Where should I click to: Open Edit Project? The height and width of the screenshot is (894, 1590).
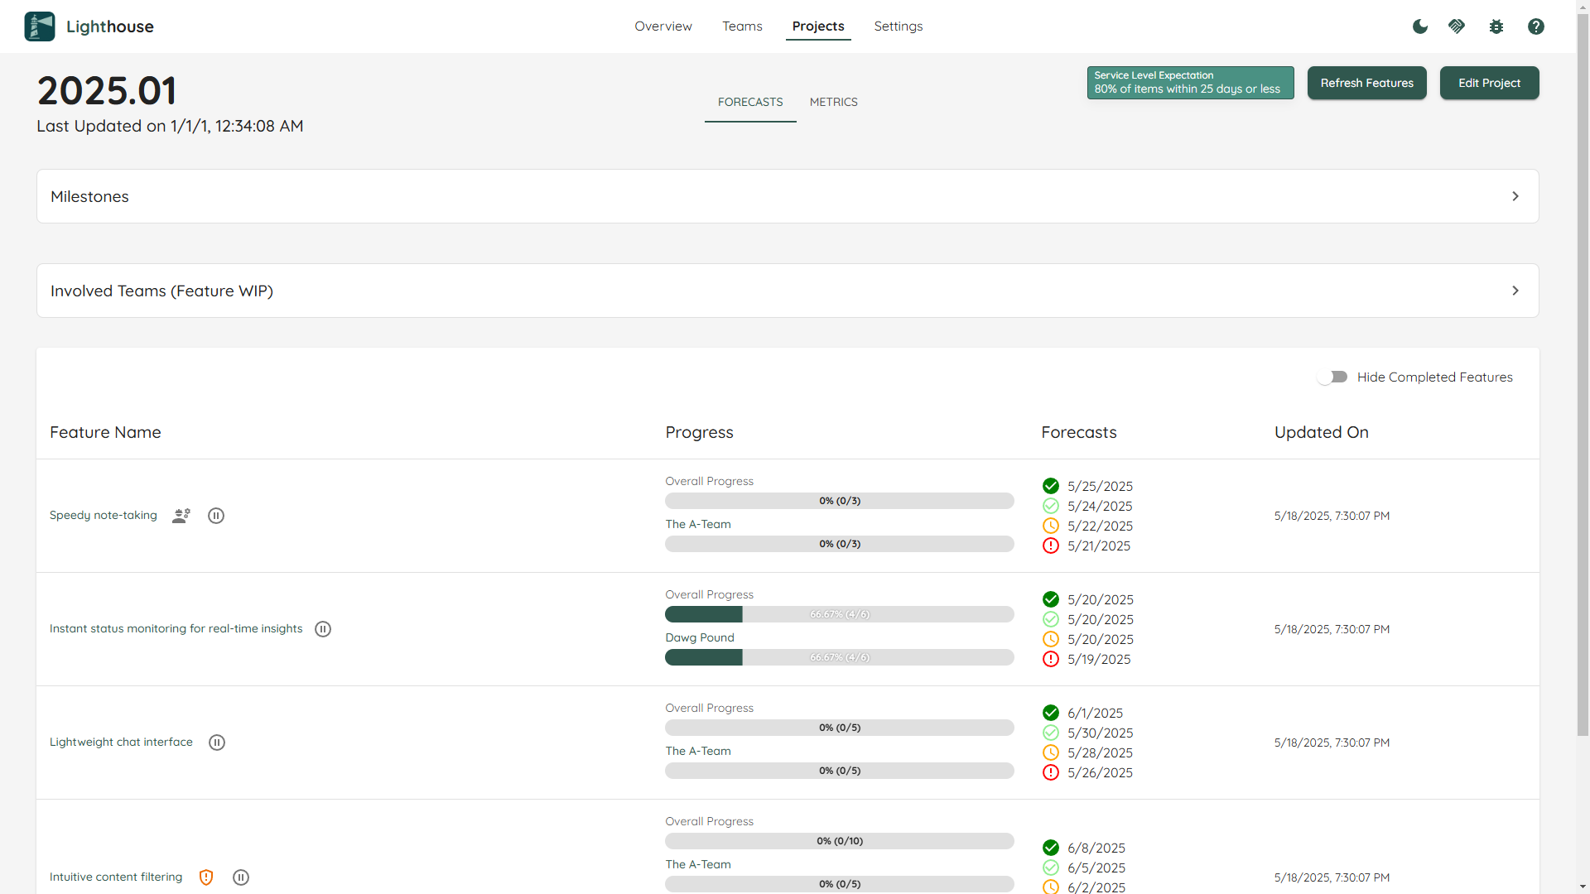1489,83
